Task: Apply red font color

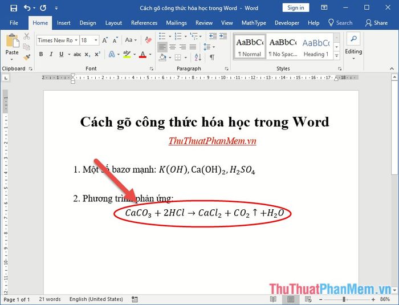Action: (x=142, y=54)
